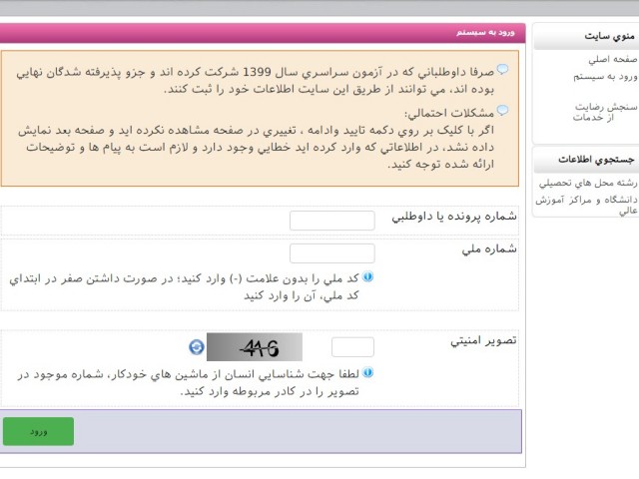Focus the شماره پرونده يا داوطلبي field
639x479 pixels.
click(x=331, y=221)
